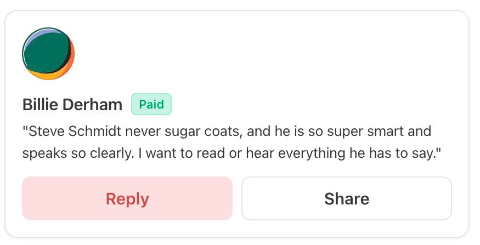The height and width of the screenshot is (245, 480).
Task: Reply to Billie Derham's comment
Action: point(127,198)
